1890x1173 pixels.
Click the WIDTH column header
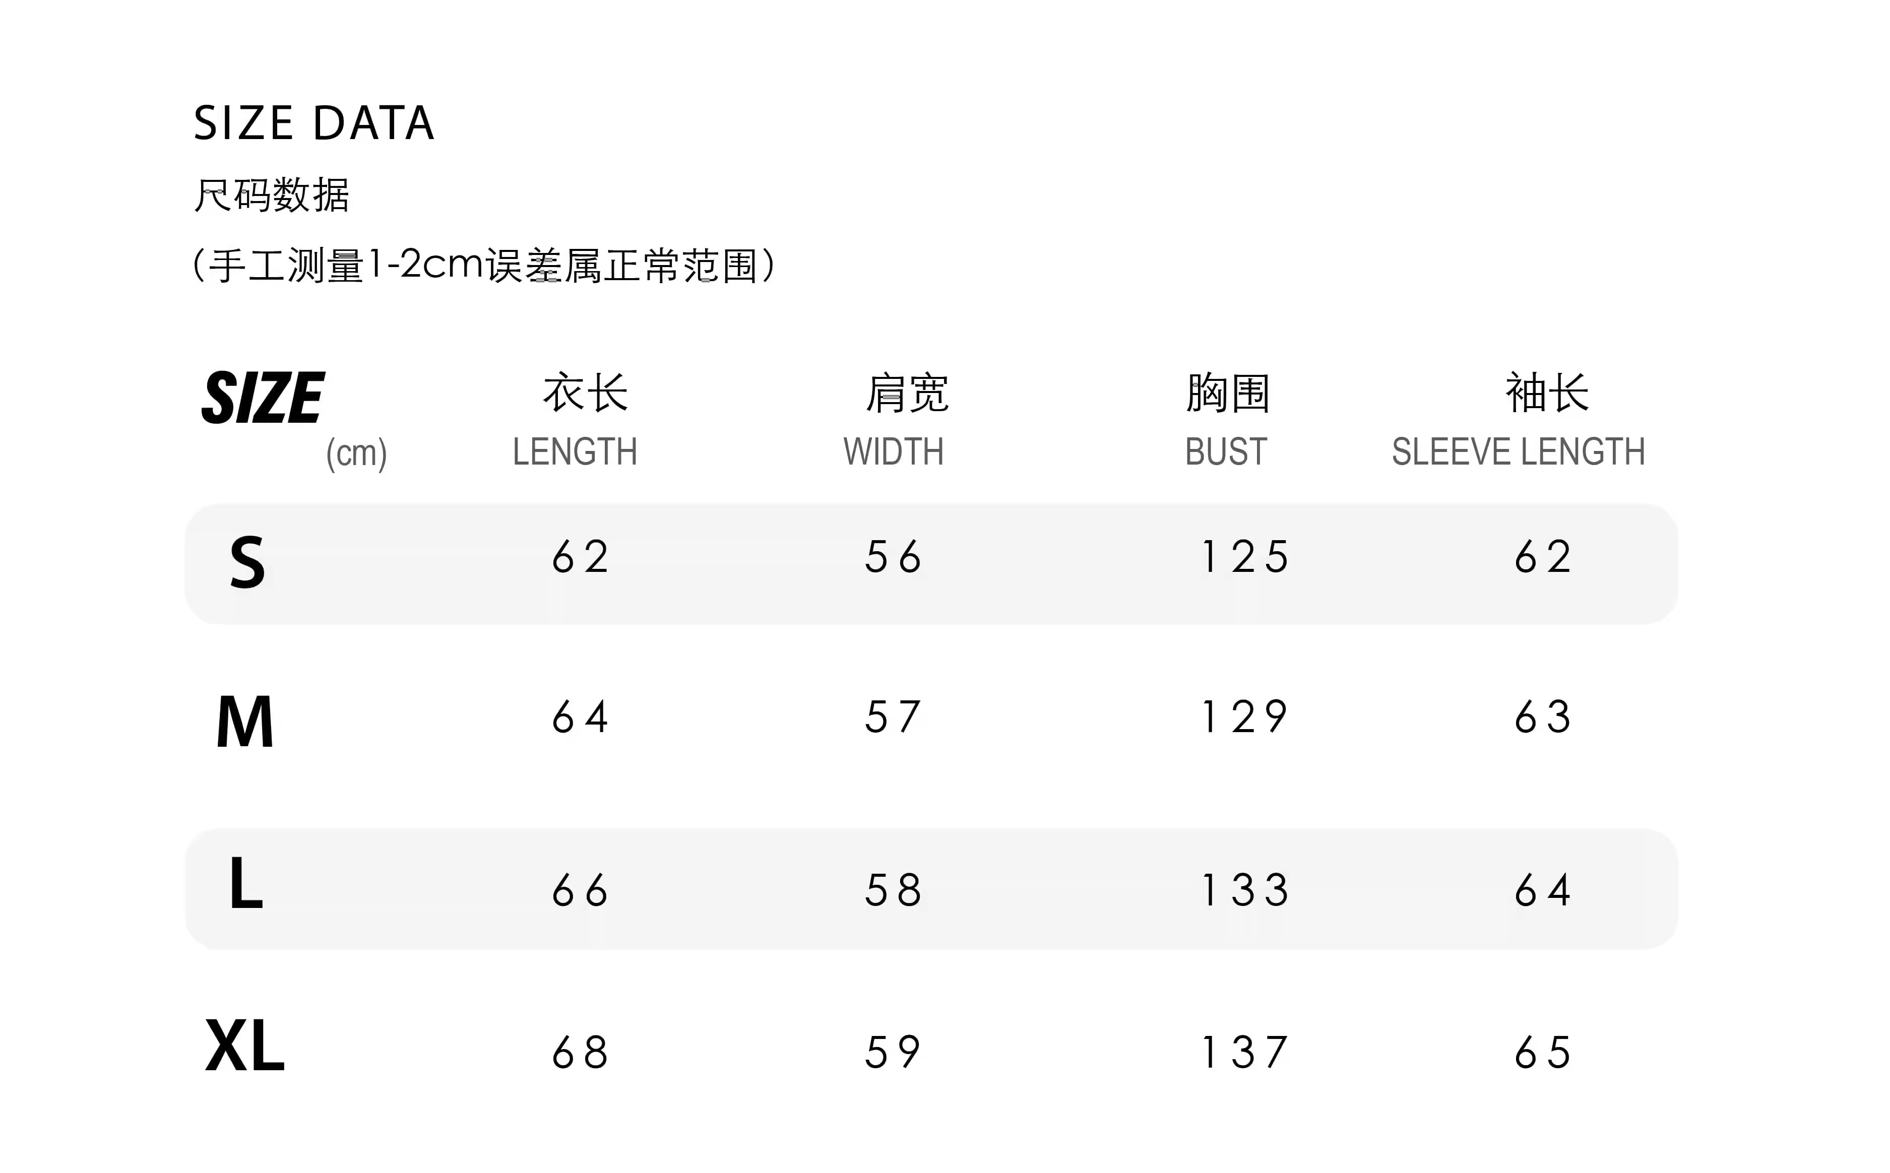(x=894, y=451)
